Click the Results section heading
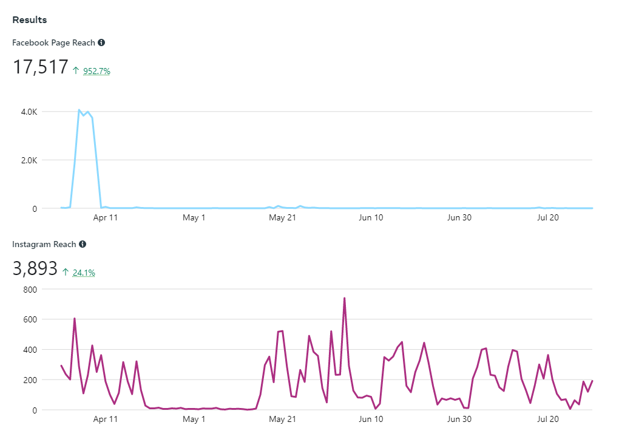The width and height of the screenshot is (619, 442). pos(30,20)
